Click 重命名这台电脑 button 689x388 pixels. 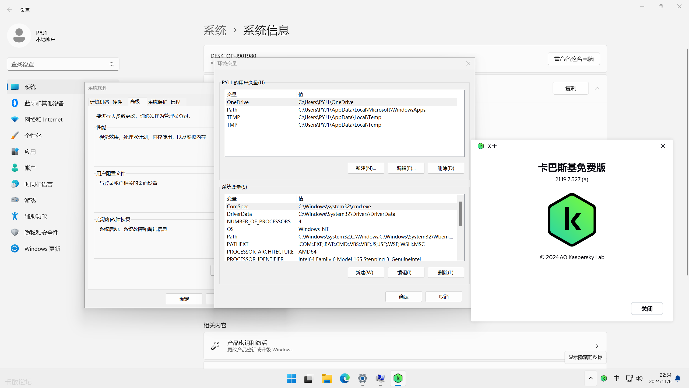pyautogui.click(x=574, y=59)
